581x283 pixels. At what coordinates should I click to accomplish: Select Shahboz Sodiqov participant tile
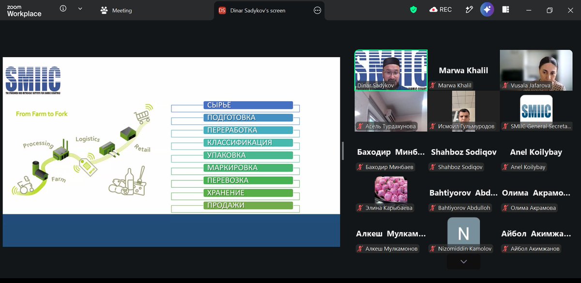pyautogui.click(x=463, y=152)
